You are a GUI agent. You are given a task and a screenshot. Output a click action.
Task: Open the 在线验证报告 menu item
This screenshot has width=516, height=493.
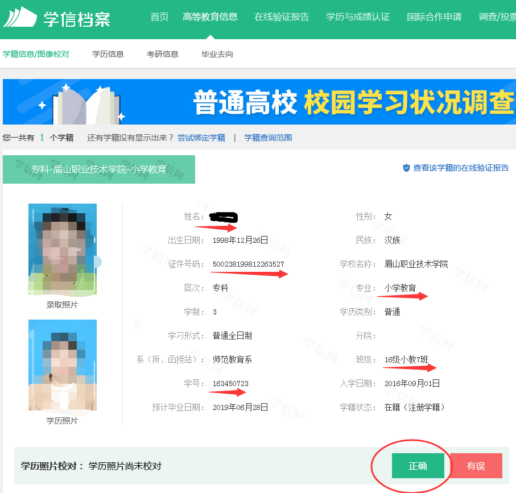(282, 17)
